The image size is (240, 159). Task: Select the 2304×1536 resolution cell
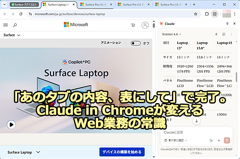pos(205,69)
